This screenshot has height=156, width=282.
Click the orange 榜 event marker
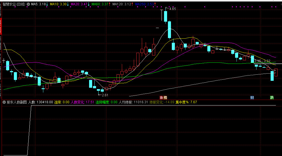pos(165,98)
